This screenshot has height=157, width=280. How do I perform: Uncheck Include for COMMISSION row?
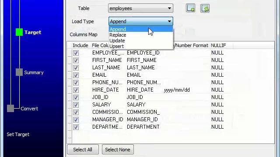coord(76,112)
